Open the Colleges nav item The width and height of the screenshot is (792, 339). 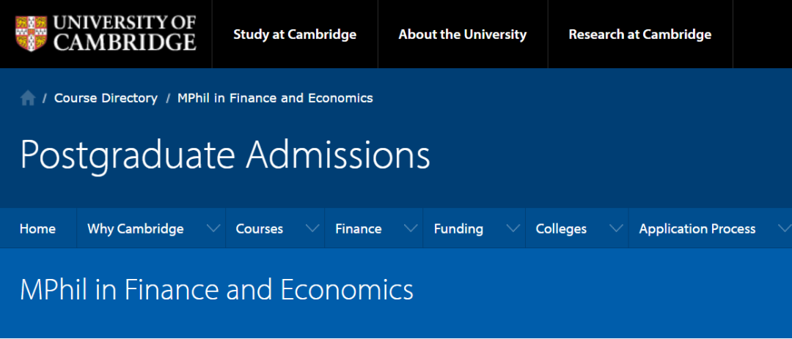[561, 229]
